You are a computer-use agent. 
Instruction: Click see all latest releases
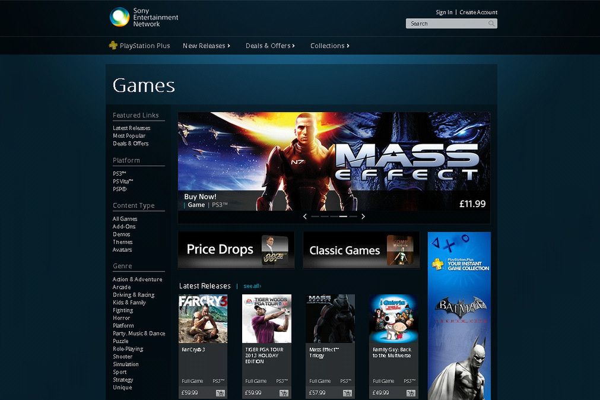tap(252, 286)
